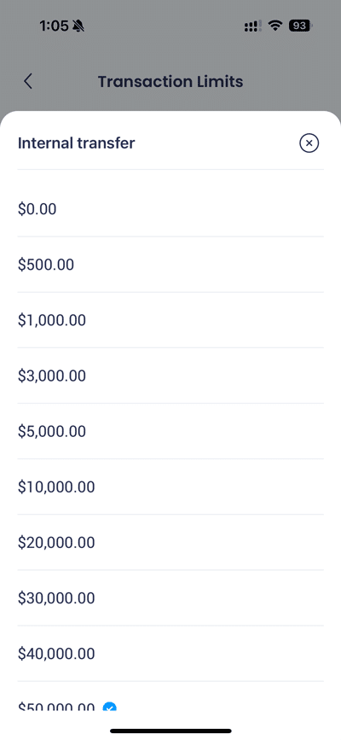341x740 pixels.
Task: Tap the silent mode bell icon
Action: (x=78, y=26)
